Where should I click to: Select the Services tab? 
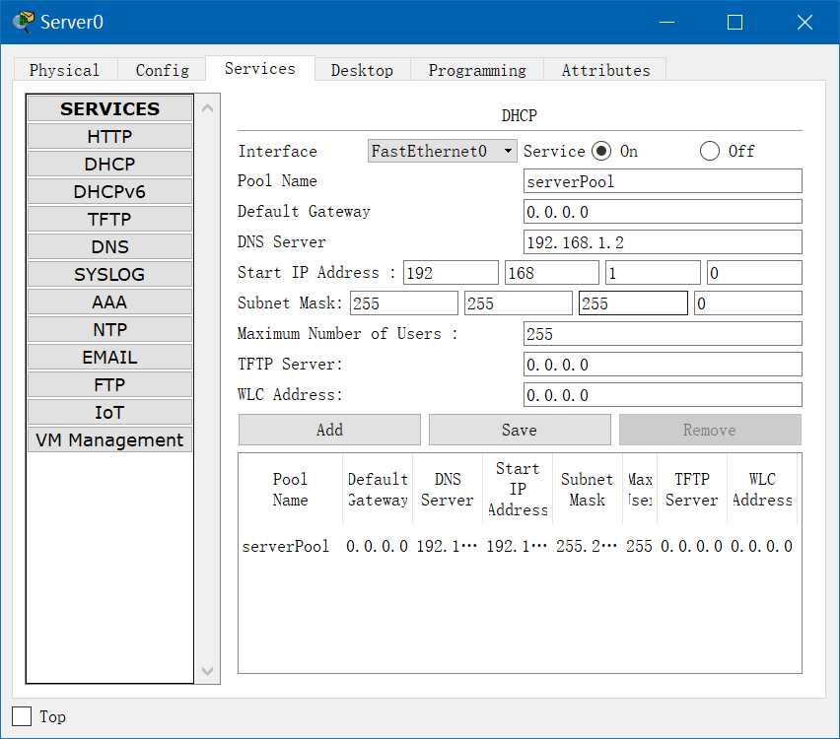pyautogui.click(x=260, y=69)
